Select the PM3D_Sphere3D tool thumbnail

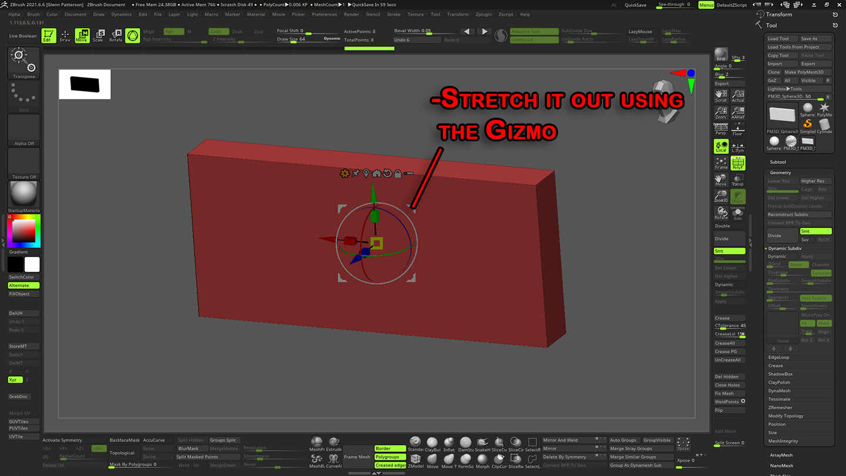(781, 114)
